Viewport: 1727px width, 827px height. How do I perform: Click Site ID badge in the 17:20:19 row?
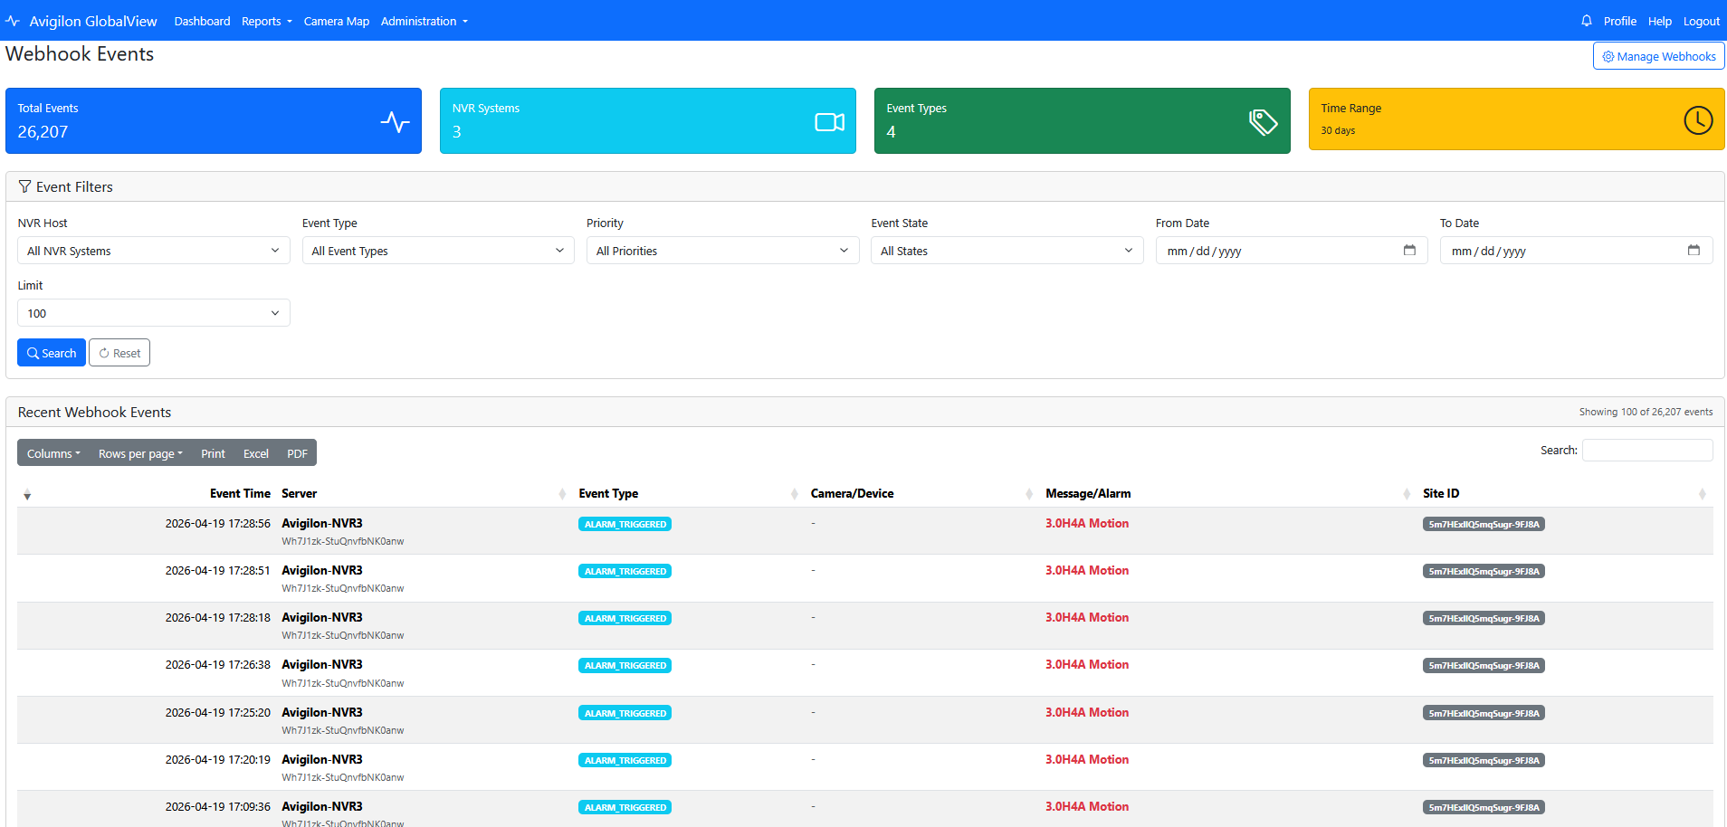pyautogui.click(x=1484, y=760)
